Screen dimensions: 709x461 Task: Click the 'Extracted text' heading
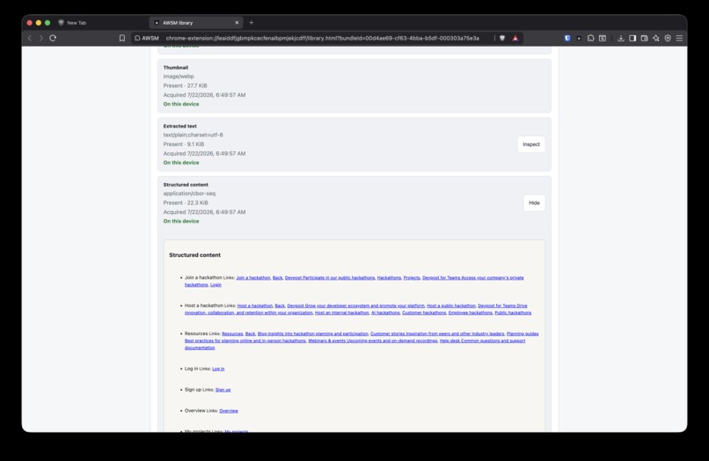click(180, 126)
